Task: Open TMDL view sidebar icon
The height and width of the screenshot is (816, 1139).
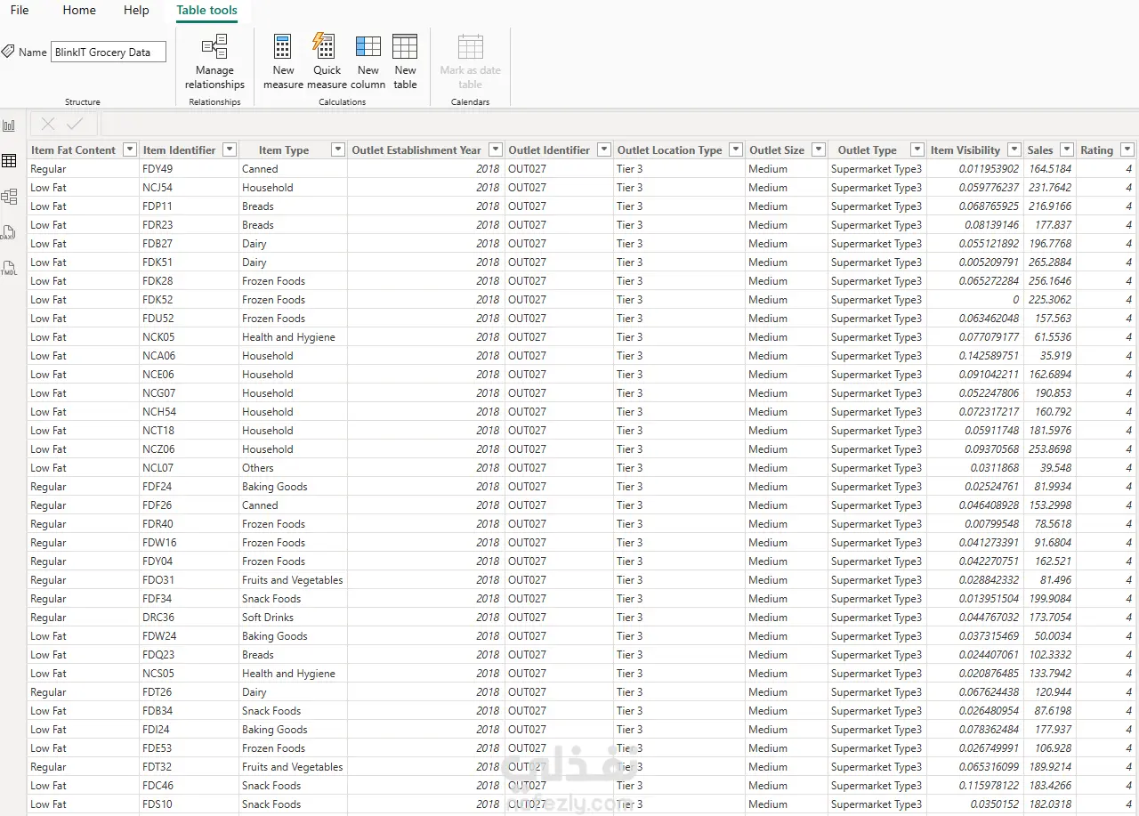Action: 9,268
